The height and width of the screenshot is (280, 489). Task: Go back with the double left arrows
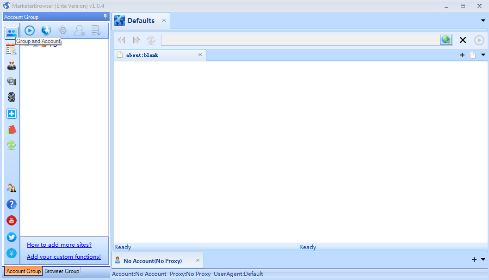(x=121, y=40)
